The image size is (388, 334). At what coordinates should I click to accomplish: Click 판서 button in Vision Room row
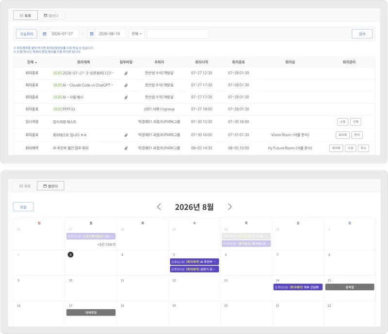point(357,135)
